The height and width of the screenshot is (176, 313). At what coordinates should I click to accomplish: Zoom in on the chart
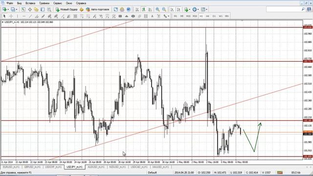(157, 9)
